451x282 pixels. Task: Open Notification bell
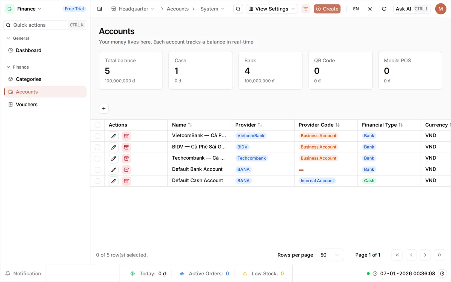[x=23, y=274]
